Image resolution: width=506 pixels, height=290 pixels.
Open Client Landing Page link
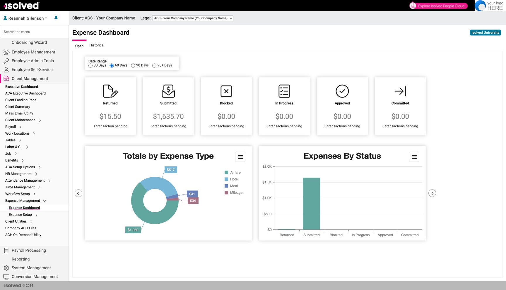pos(21,100)
